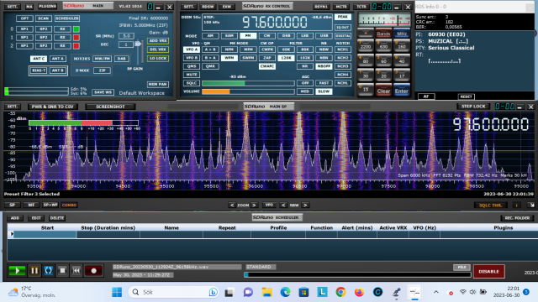Select VFO B
Viewport: 538px width, 302px height.
[x=192, y=58]
